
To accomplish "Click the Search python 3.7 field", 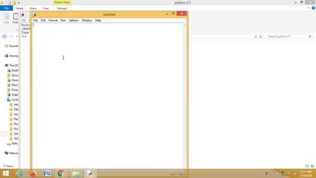I will 290,36.
